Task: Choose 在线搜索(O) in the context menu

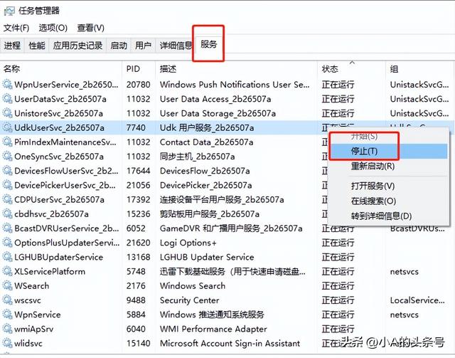Action: click(x=389, y=201)
